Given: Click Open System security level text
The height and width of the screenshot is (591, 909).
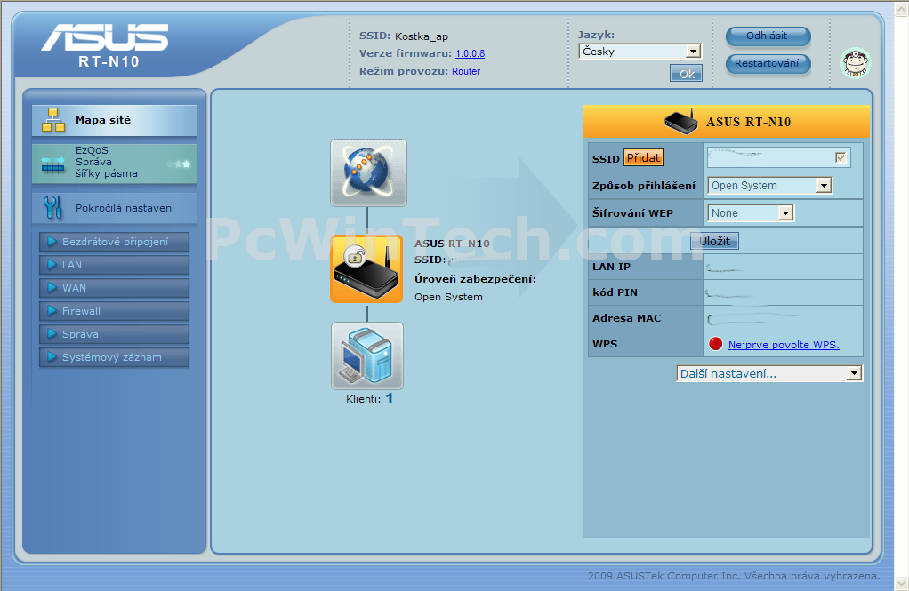Looking at the screenshot, I should (448, 297).
